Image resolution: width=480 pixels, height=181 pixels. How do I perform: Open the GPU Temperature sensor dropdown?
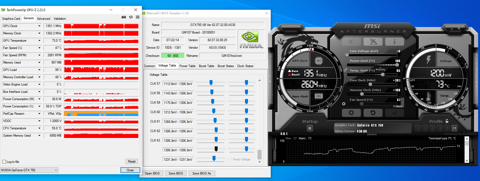(x=39, y=41)
